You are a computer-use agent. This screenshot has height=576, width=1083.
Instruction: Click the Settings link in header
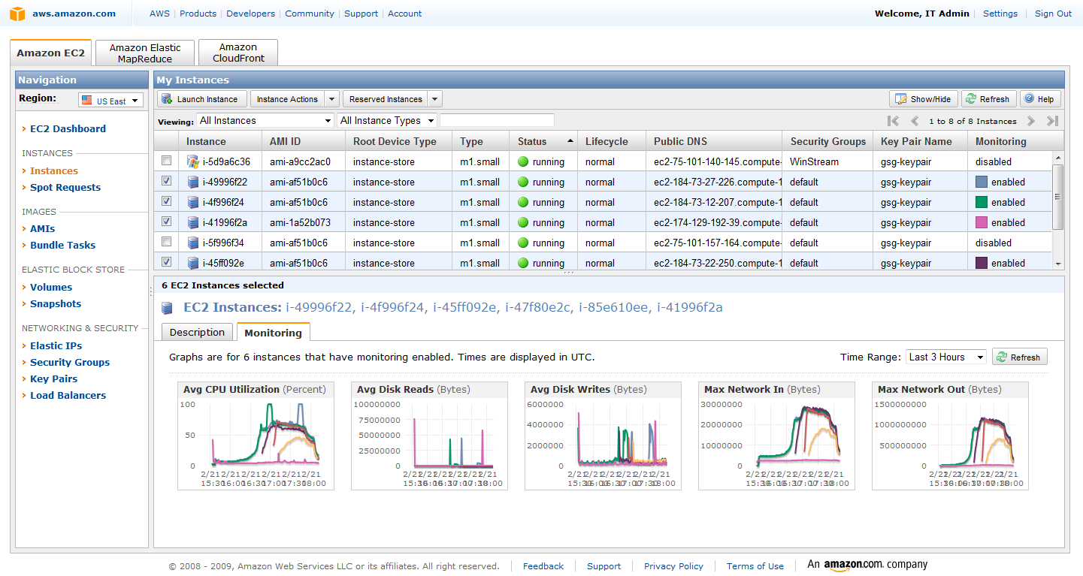point(1000,14)
